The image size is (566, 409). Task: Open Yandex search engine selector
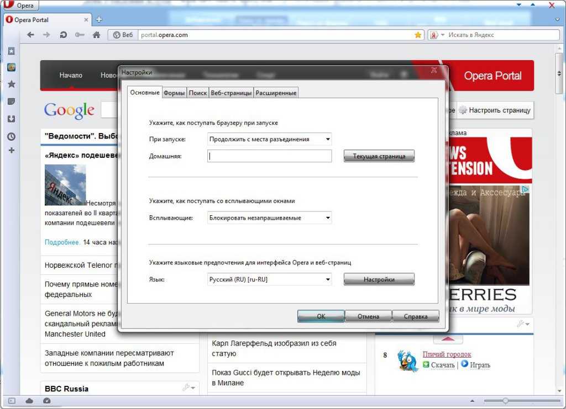point(437,35)
